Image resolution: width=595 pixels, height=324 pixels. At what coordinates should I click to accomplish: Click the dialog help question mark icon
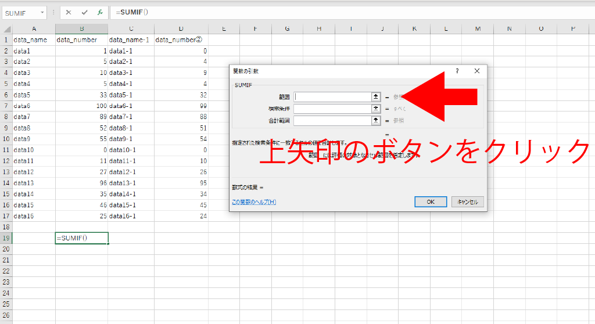tap(457, 71)
